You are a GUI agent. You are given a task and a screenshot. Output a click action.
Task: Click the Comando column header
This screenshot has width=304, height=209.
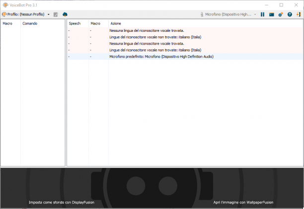(43, 23)
